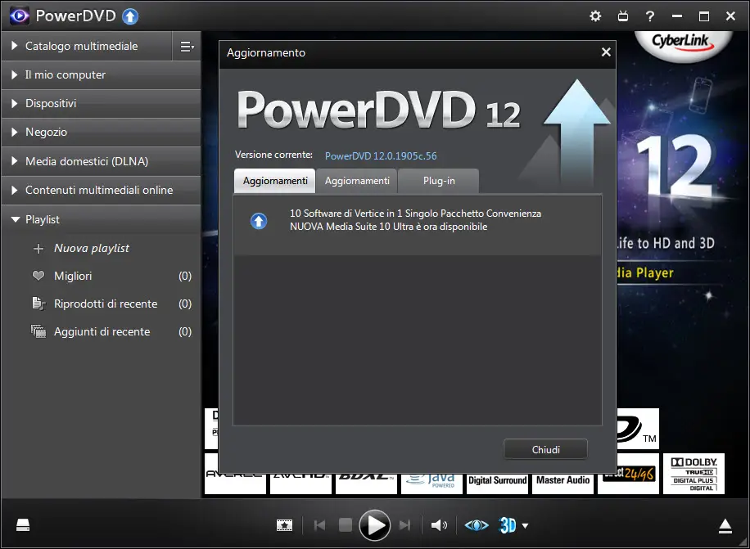Image resolution: width=750 pixels, height=549 pixels.
Task: Close the Aggiornamento dialog with X
Action: (x=606, y=52)
